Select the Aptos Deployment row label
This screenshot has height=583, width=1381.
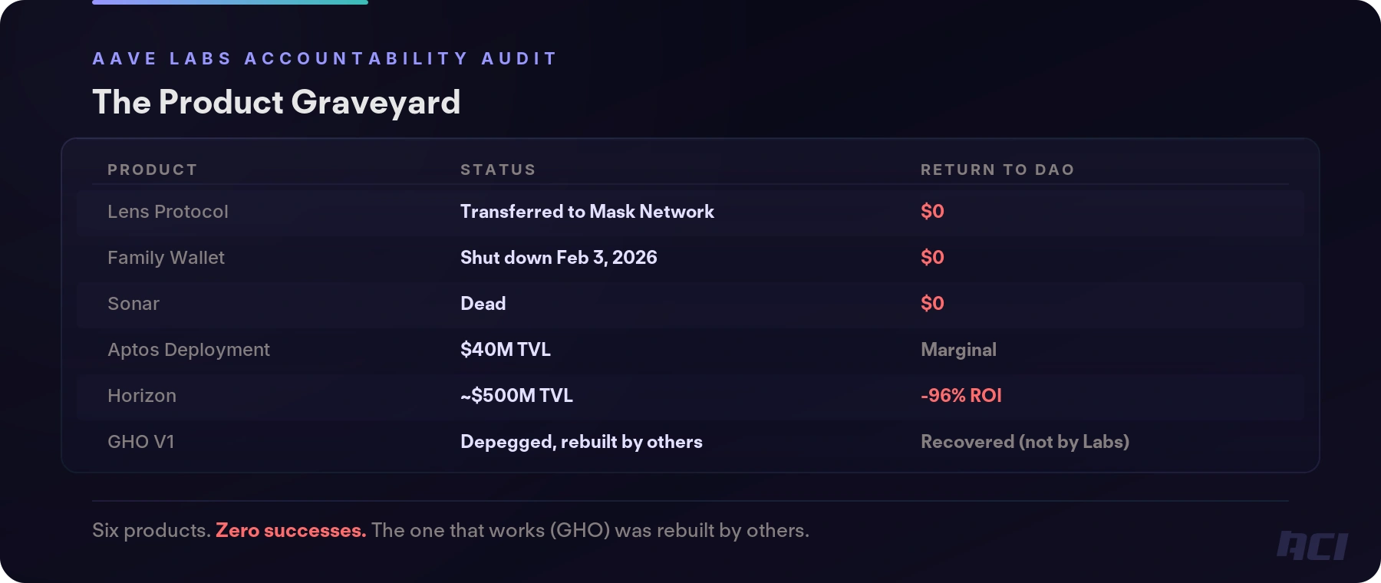click(189, 350)
